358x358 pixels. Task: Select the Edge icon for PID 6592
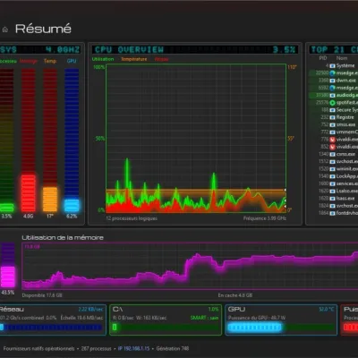tap(332, 88)
